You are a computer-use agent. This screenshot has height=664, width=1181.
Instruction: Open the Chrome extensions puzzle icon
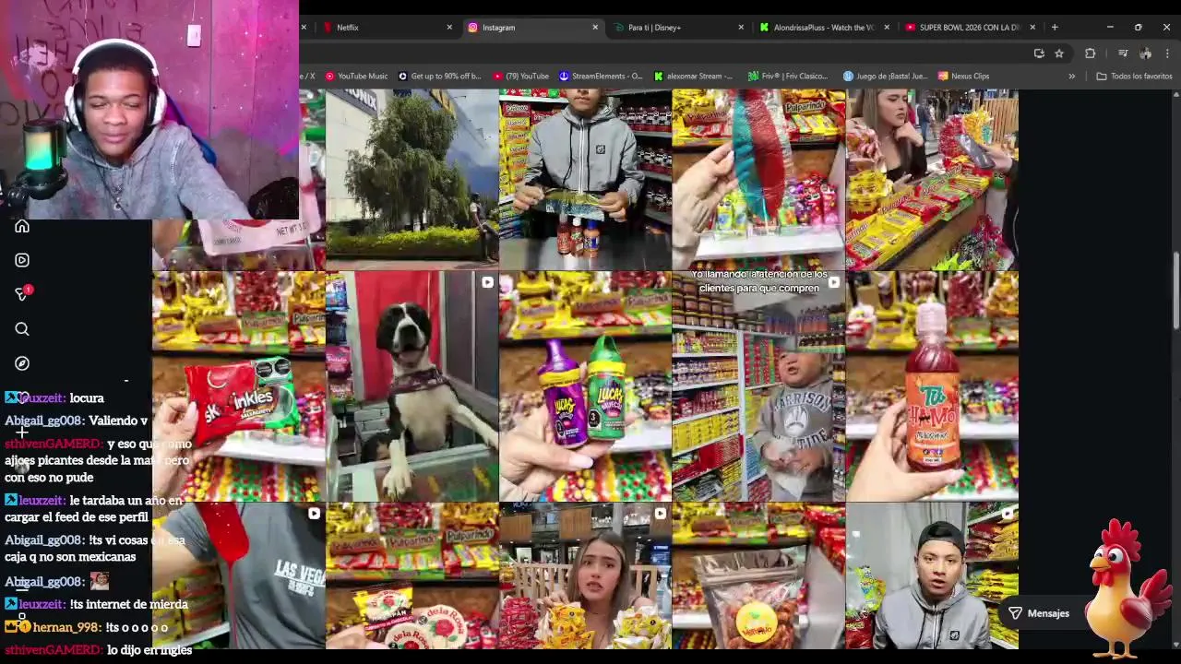click(x=1090, y=53)
